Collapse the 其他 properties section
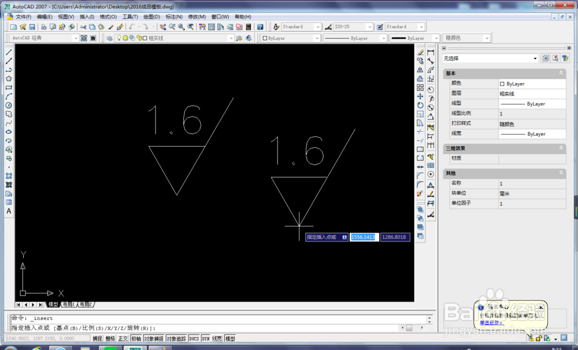Screen dimensions: 578x350 pyautogui.click(x=561, y=173)
